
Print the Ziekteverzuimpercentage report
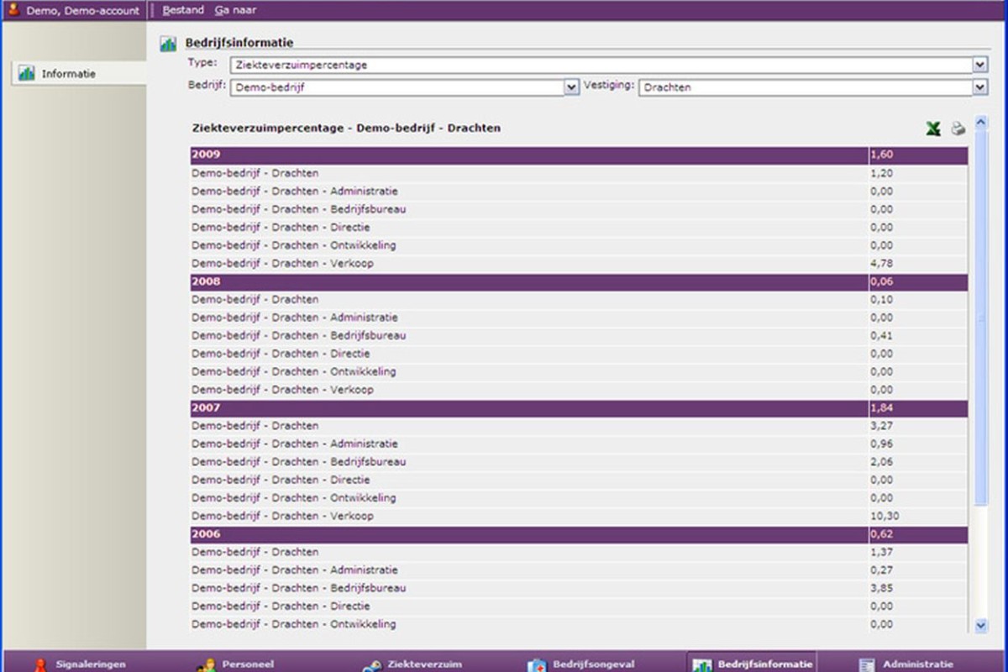coord(958,129)
